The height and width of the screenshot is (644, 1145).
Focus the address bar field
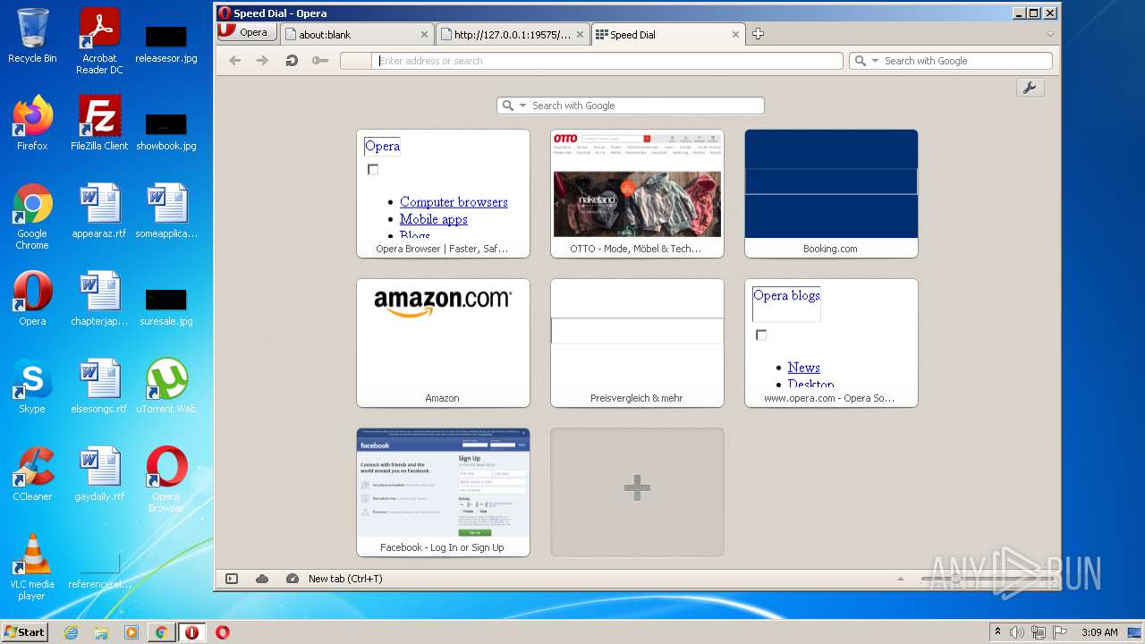[x=591, y=61]
